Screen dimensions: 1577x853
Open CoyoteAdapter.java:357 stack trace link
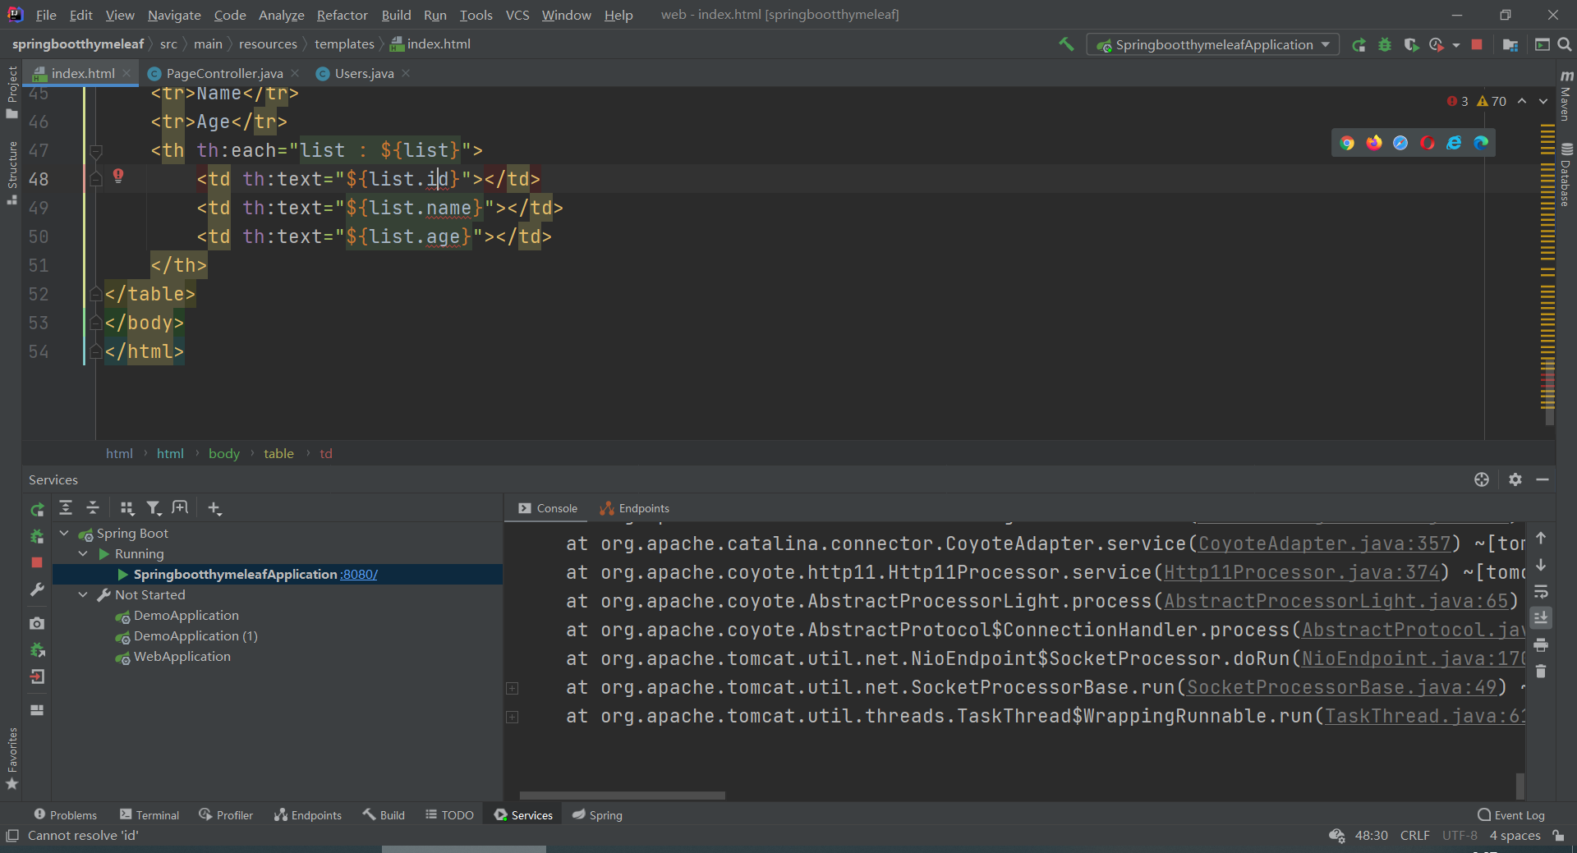point(1324,543)
